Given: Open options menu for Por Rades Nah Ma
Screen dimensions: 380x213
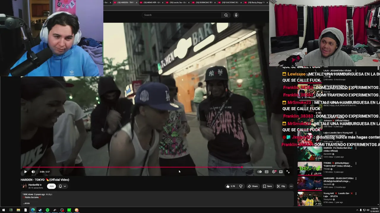Looking at the screenshot, I should (x=356, y=148).
